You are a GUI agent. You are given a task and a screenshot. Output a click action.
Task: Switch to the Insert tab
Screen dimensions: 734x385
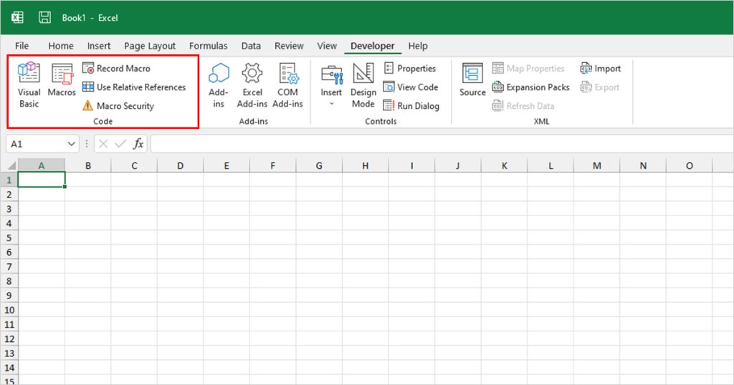point(99,46)
